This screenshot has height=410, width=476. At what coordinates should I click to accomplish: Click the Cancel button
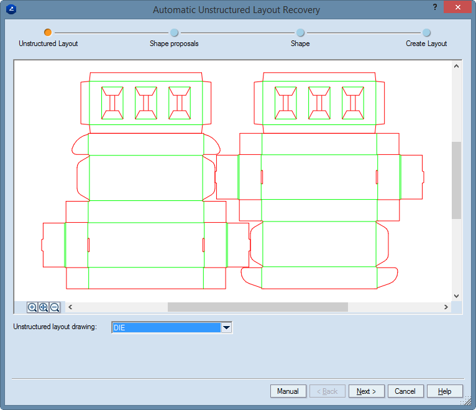pyautogui.click(x=405, y=391)
